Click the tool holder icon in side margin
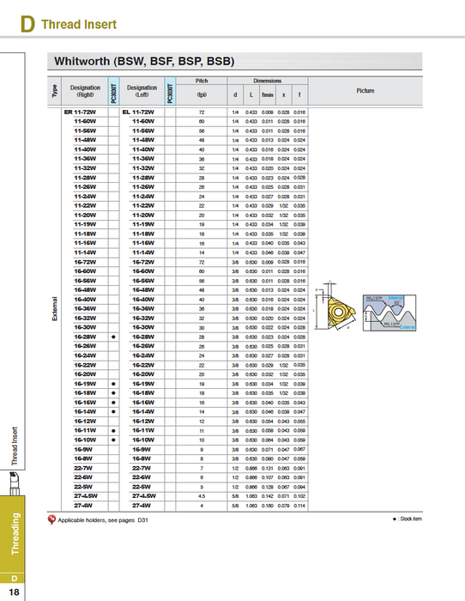The height and width of the screenshot is (601, 465). point(14,483)
